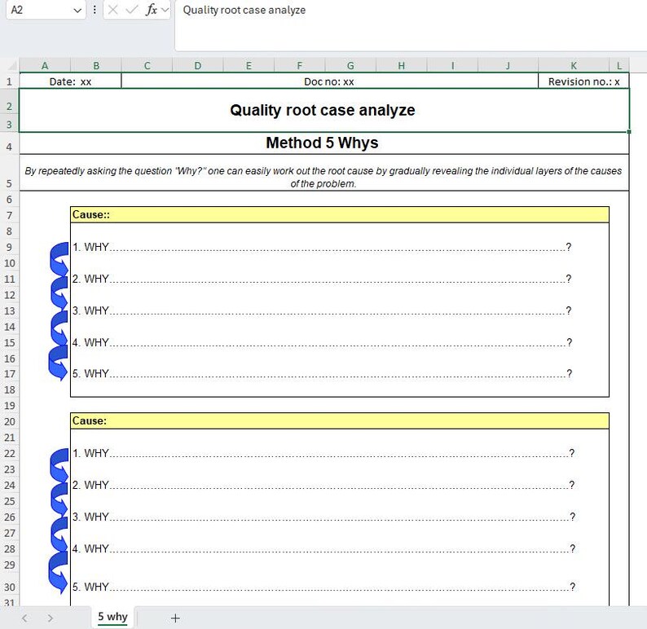Screen dimensions: 647x629
Task: Click '1. WHY' line in row 9
Action: 322,247
